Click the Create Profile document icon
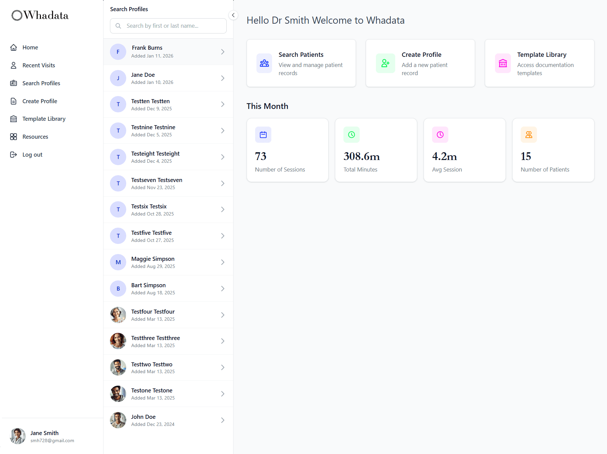The image size is (607, 454). pos(14,101)
